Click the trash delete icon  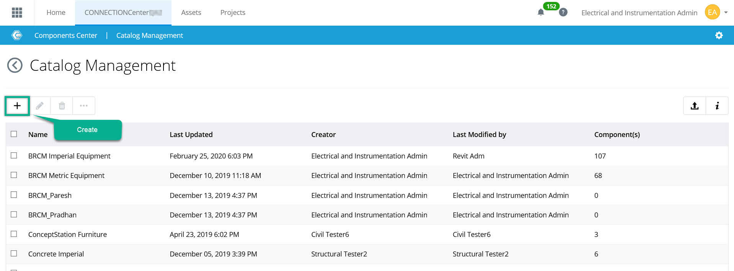(62, 106)
